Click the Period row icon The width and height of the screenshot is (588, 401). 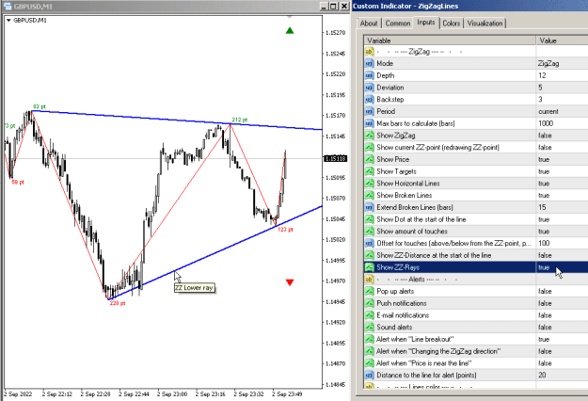point(370,111)
